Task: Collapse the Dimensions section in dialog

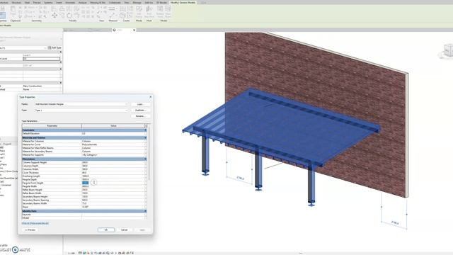Action: coord(145,159)
